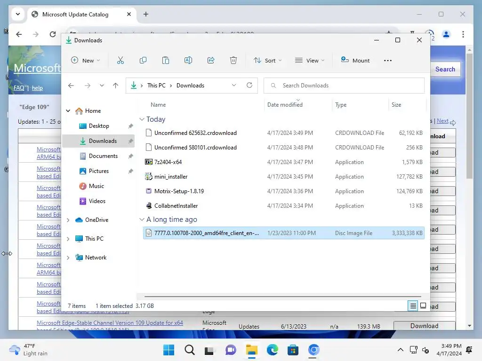Open File Explorer from the taskbar
482x361 pixels.
[x=251, y=350]
